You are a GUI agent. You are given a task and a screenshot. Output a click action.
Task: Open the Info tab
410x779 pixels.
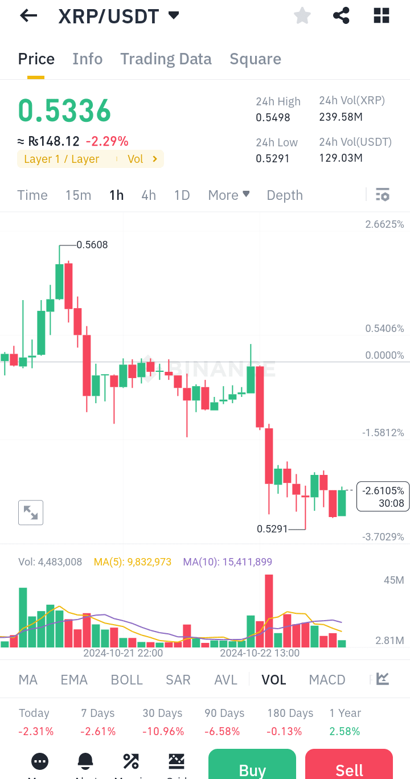(87, 59)
